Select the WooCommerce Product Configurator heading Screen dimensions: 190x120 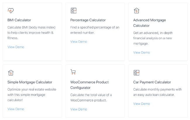(x=89, y=85)
